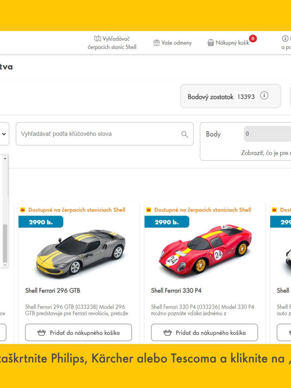Add Shell Ferrari 330 P4 to cart
The width and height of the screenshot is (291, 388).
204,333
